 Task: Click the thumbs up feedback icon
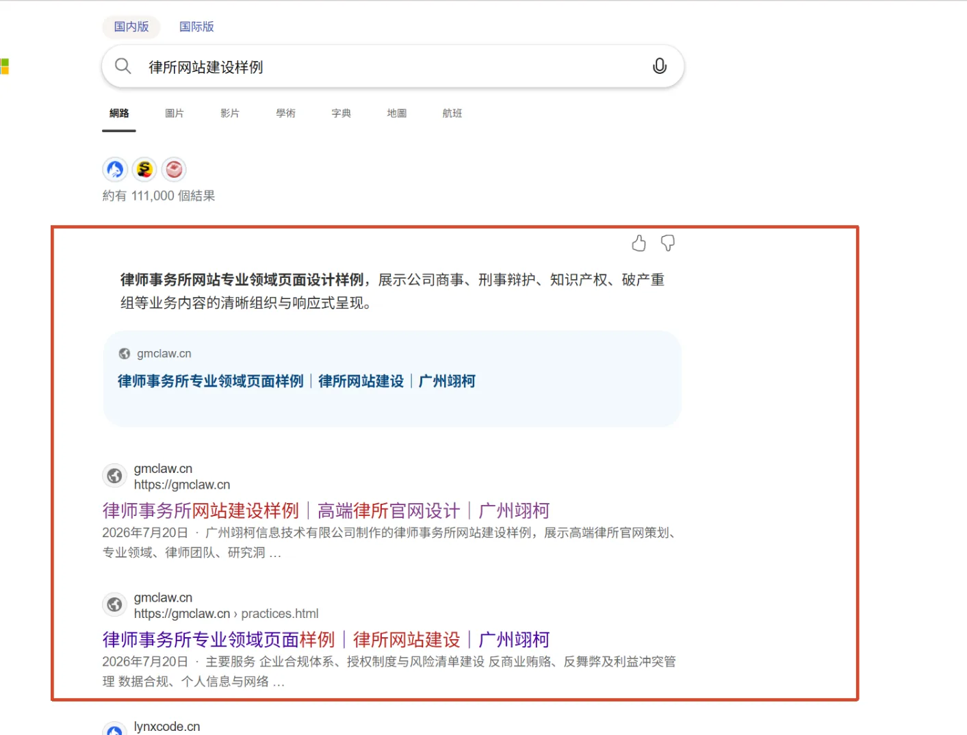point(639,243)
